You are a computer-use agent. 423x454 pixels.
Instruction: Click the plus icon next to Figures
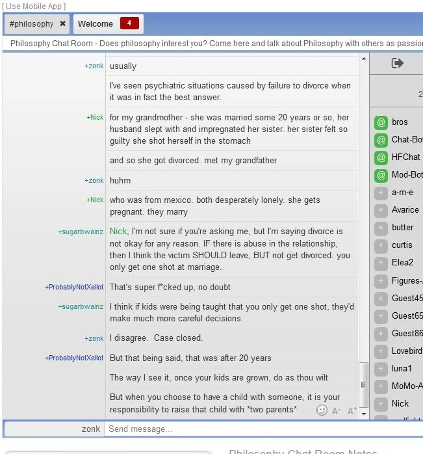point(381,281)
